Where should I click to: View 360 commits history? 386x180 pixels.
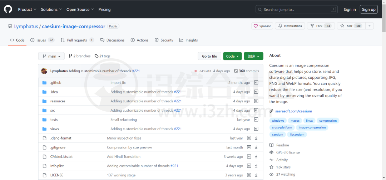point(246,71)
